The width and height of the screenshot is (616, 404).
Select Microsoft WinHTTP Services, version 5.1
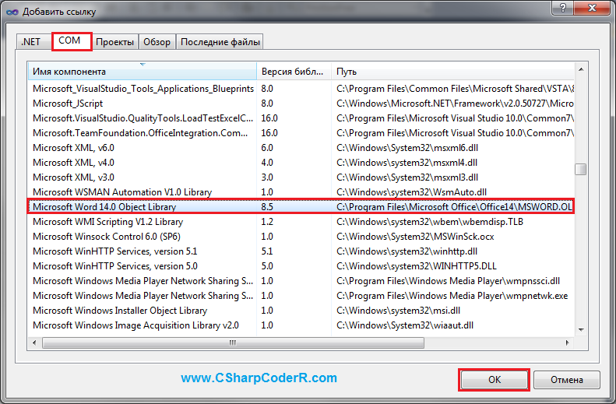(301, 251)
